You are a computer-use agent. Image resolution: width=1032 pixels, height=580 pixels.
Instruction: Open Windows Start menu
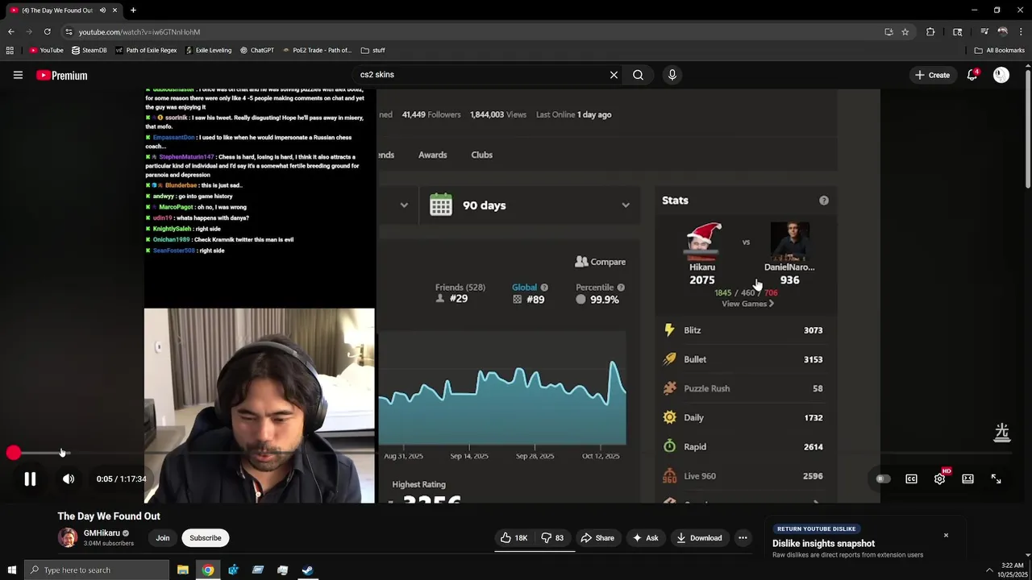11,570
